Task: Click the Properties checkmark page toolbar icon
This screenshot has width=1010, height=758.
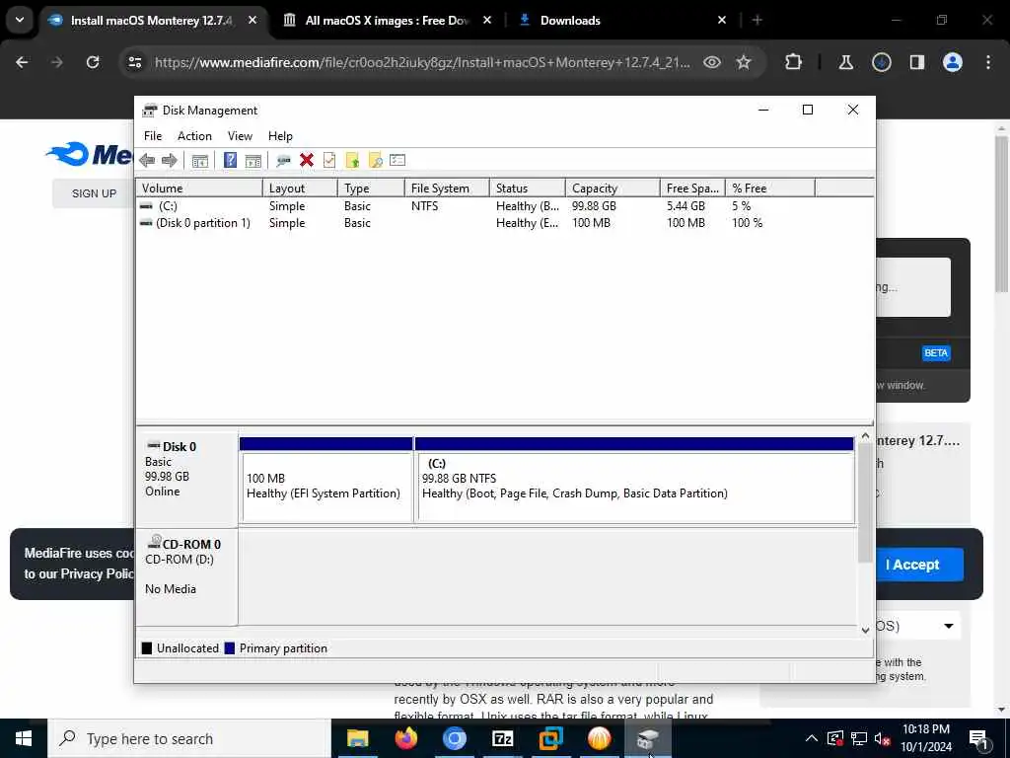Action: click(329, 161)
